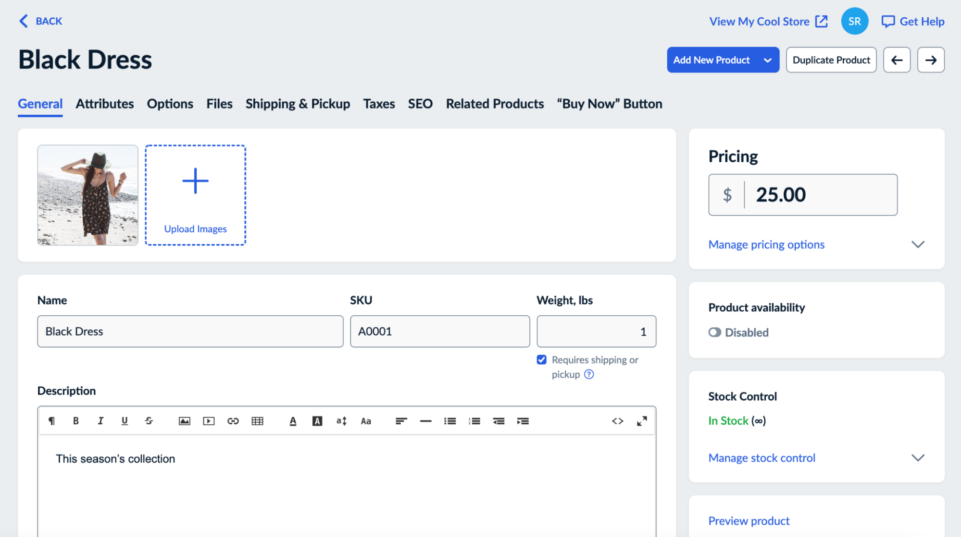Open the Preview product link
The width and height of the screenshot is (961, 537).
point(748,520)
